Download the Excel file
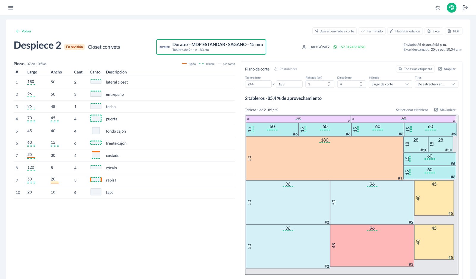 tap(434, 31)
